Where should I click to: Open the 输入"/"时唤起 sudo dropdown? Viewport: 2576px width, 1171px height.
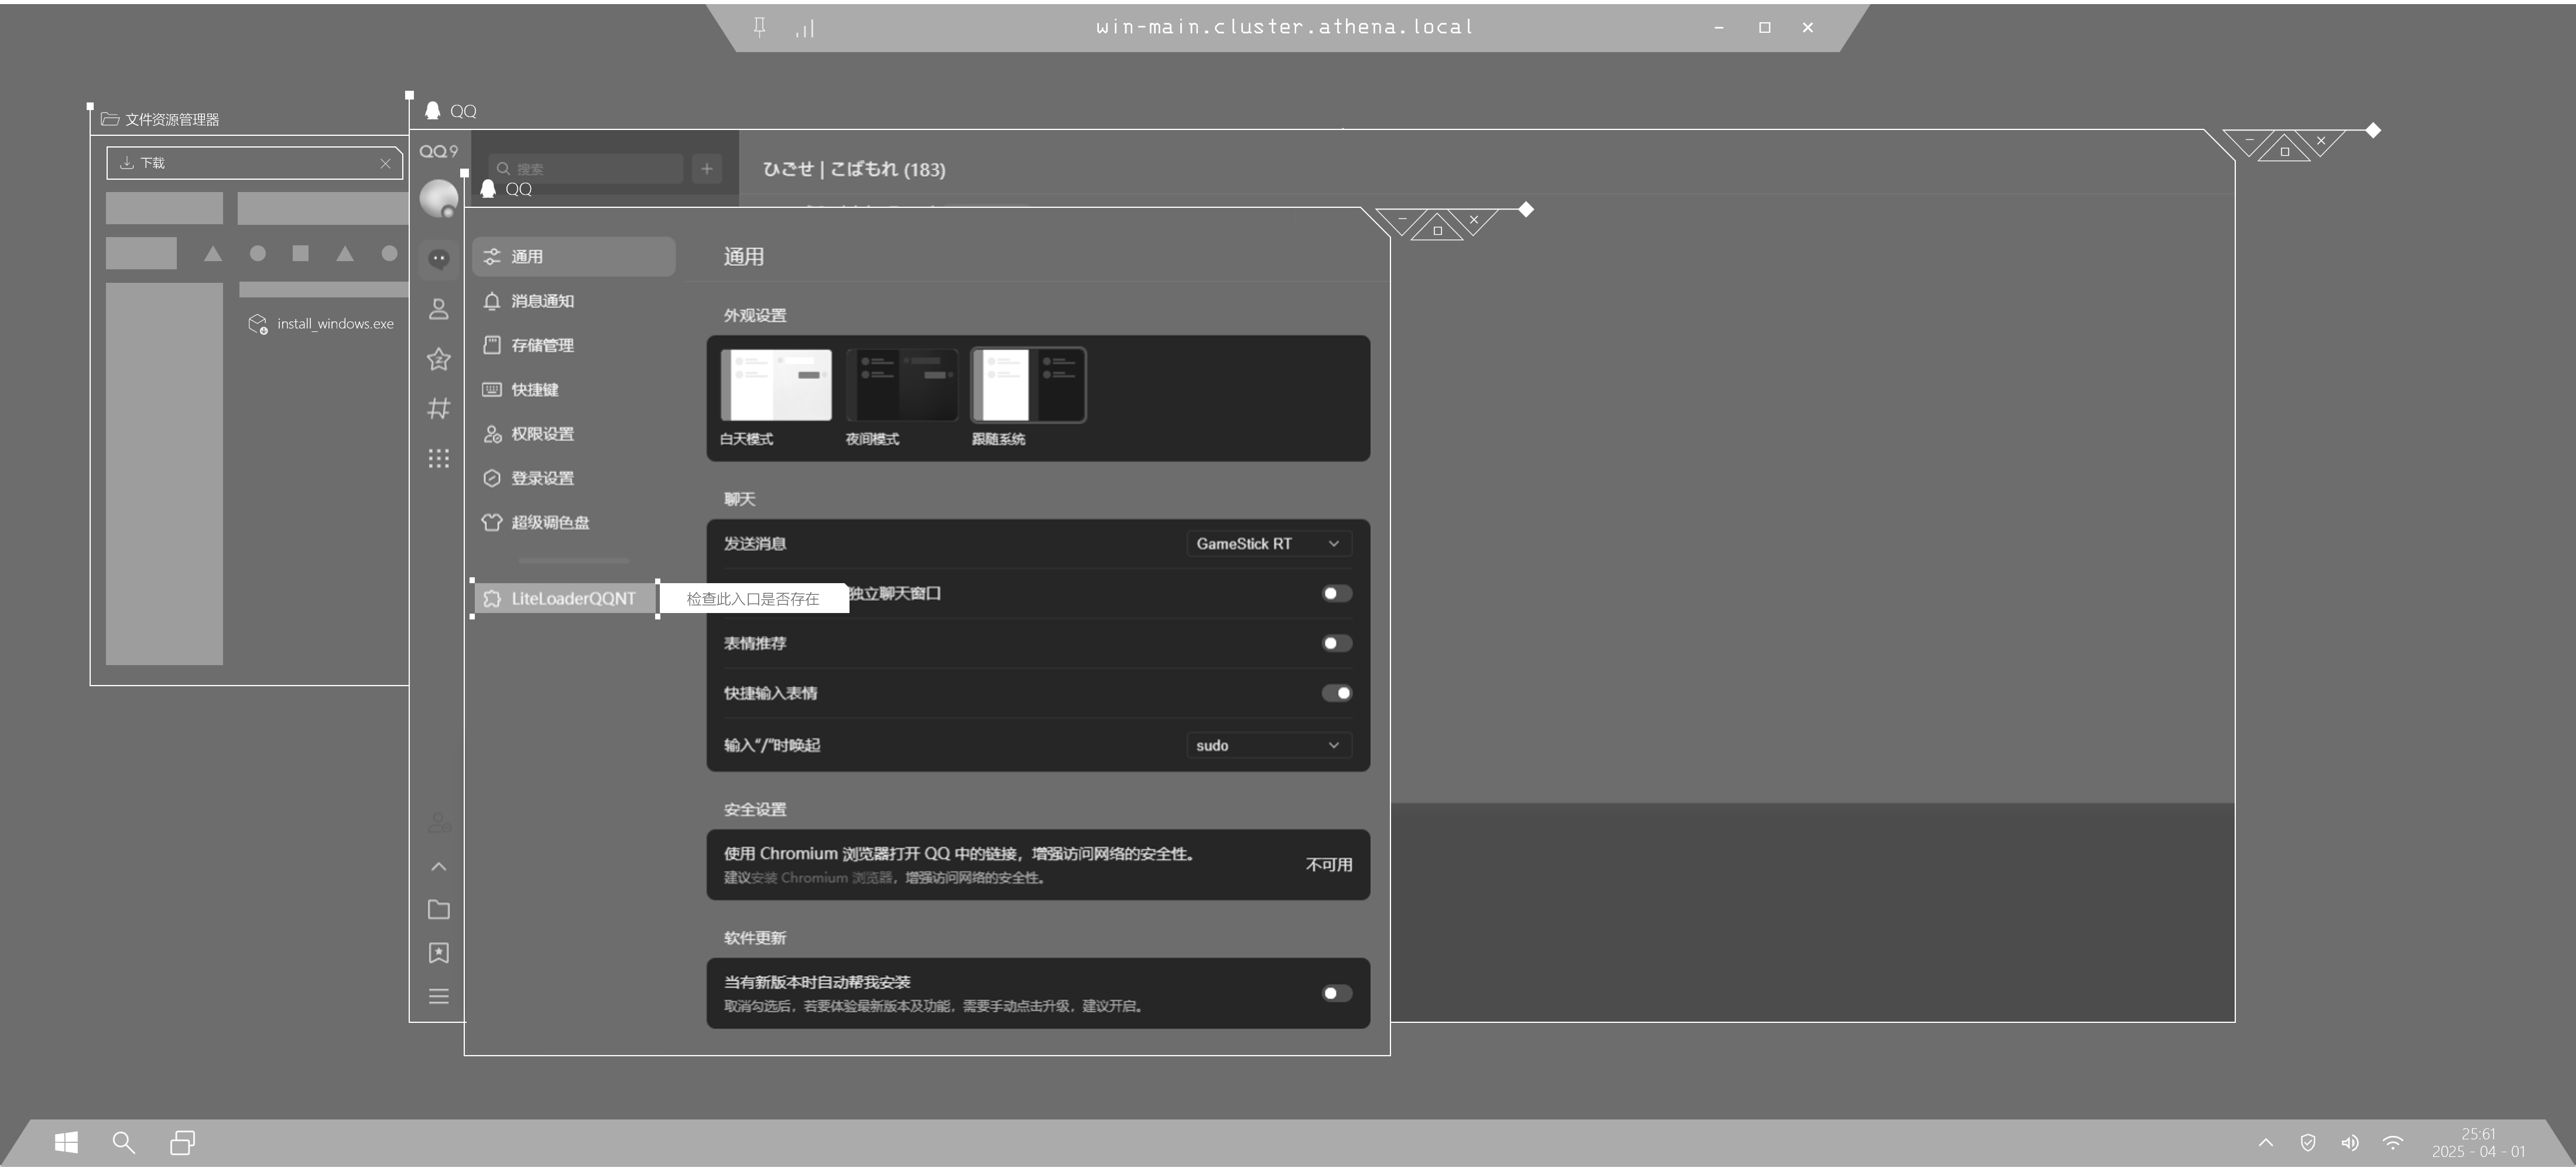point(1269,746)
